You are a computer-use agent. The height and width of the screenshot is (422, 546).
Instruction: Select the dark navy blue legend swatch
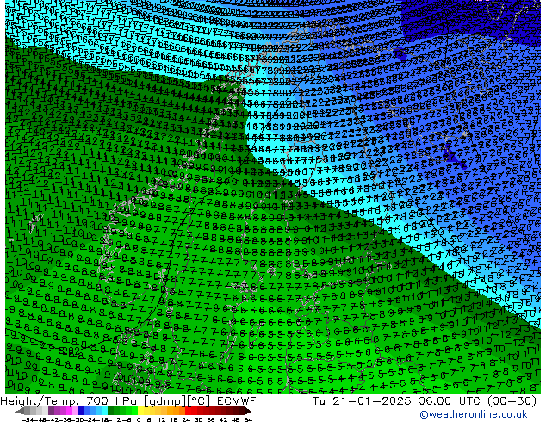pyautogui.click(x=81, y=410)
